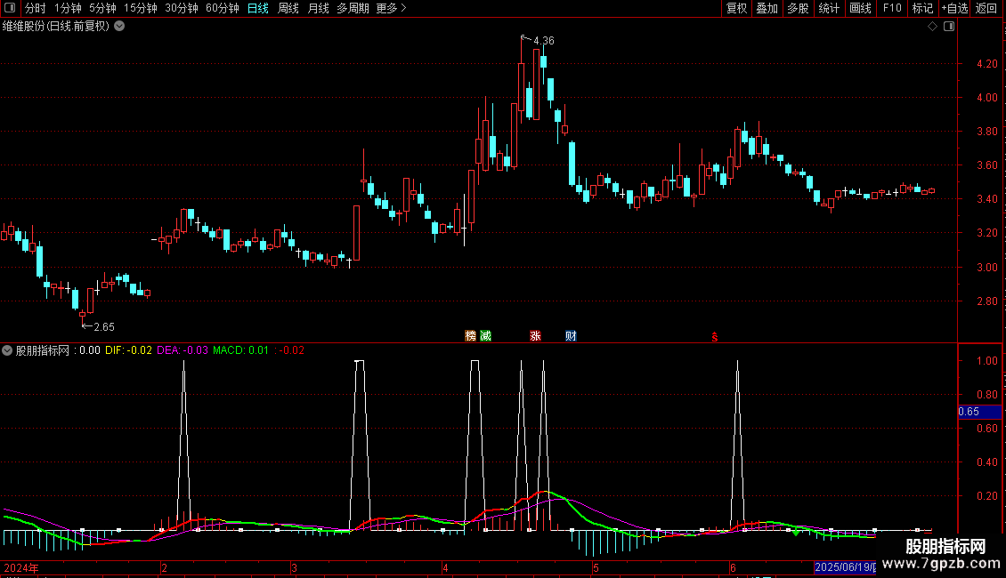Click the 复权 button

(736, 8)
